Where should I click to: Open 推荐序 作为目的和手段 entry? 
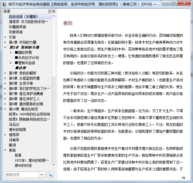point(29,22)
